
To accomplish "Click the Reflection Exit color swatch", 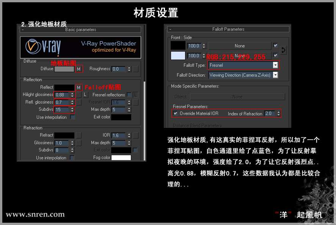I will (121, 117).
